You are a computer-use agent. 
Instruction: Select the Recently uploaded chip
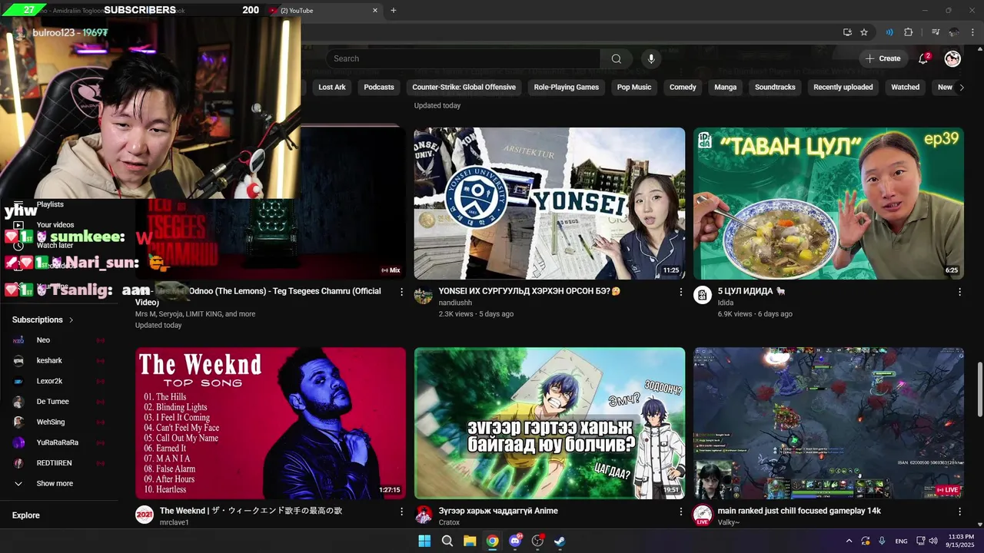coord(843,88)
